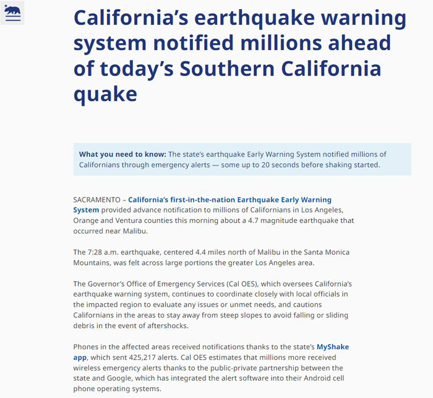The image size is (433, 398).
Task: Click the SACRAMENTO dateline text
Action: pos(96,200)
